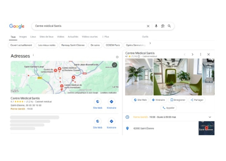Go to previous place in the side panel
The height and width of the screenshot is (161, 226).
185,54
